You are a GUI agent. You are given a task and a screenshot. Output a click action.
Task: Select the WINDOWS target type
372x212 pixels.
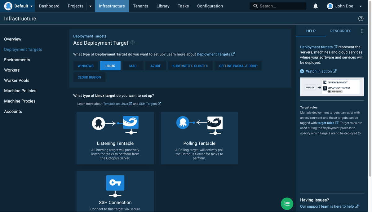point(86,66)
